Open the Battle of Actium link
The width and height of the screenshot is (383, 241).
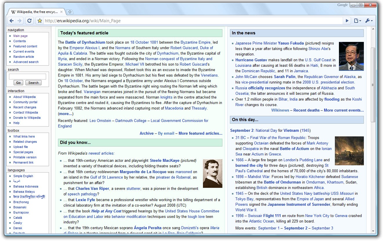coord(294,149)
